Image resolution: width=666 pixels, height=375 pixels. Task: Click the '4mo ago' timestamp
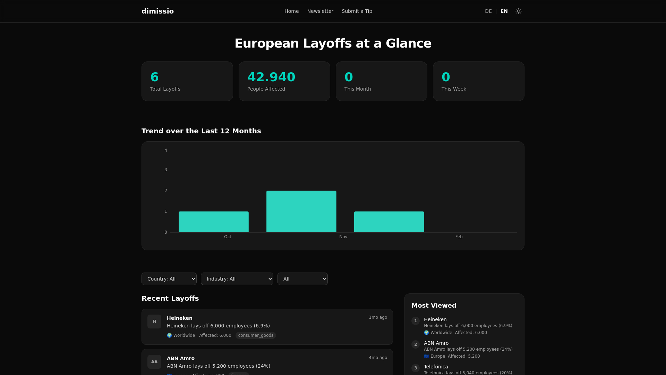[x=378, y=358]
